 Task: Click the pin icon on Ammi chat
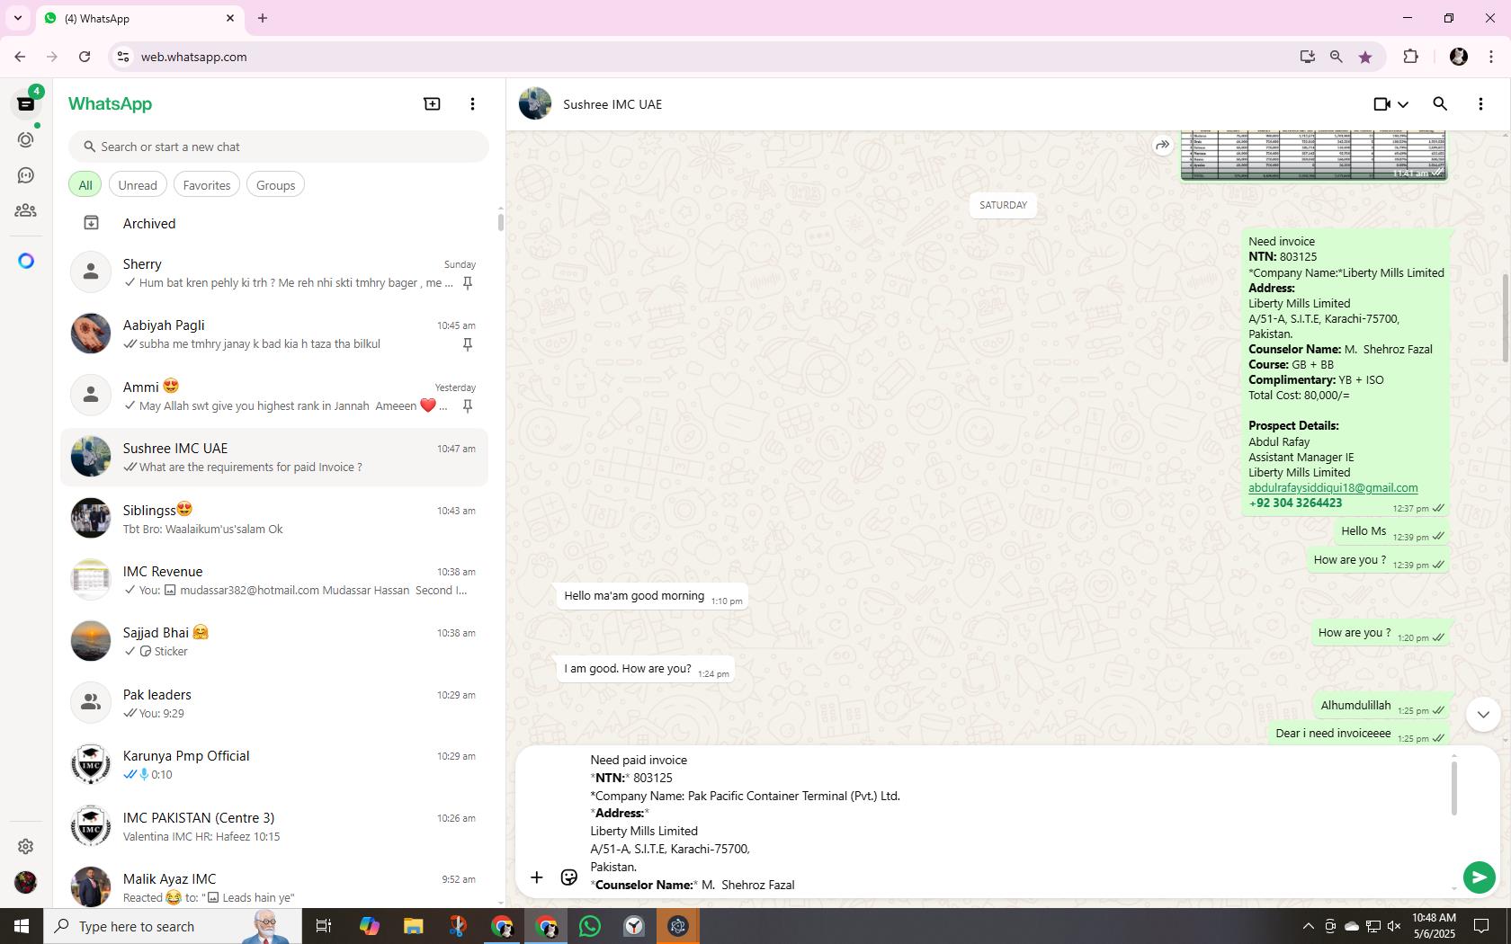tap(467, 406)
